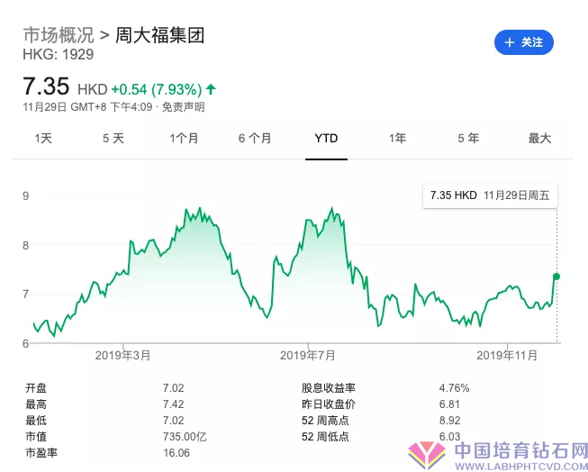Click the 2019年3月 axis label

(x=122, y=355)
